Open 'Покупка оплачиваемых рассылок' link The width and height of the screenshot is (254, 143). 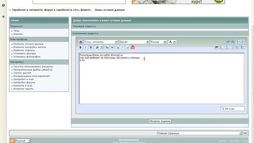(x=33, y=67)
